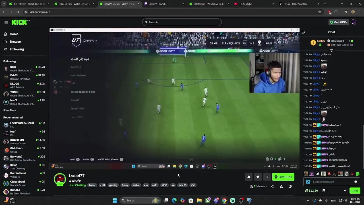Open the Buddha No Pixel RP channel
The height and width of the screenshot is (205, 364).
[x=24, y=192]
